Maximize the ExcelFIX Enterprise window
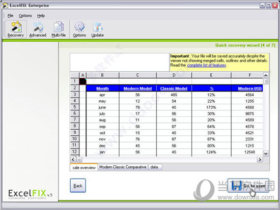The image size is (280, 210). 269,6
